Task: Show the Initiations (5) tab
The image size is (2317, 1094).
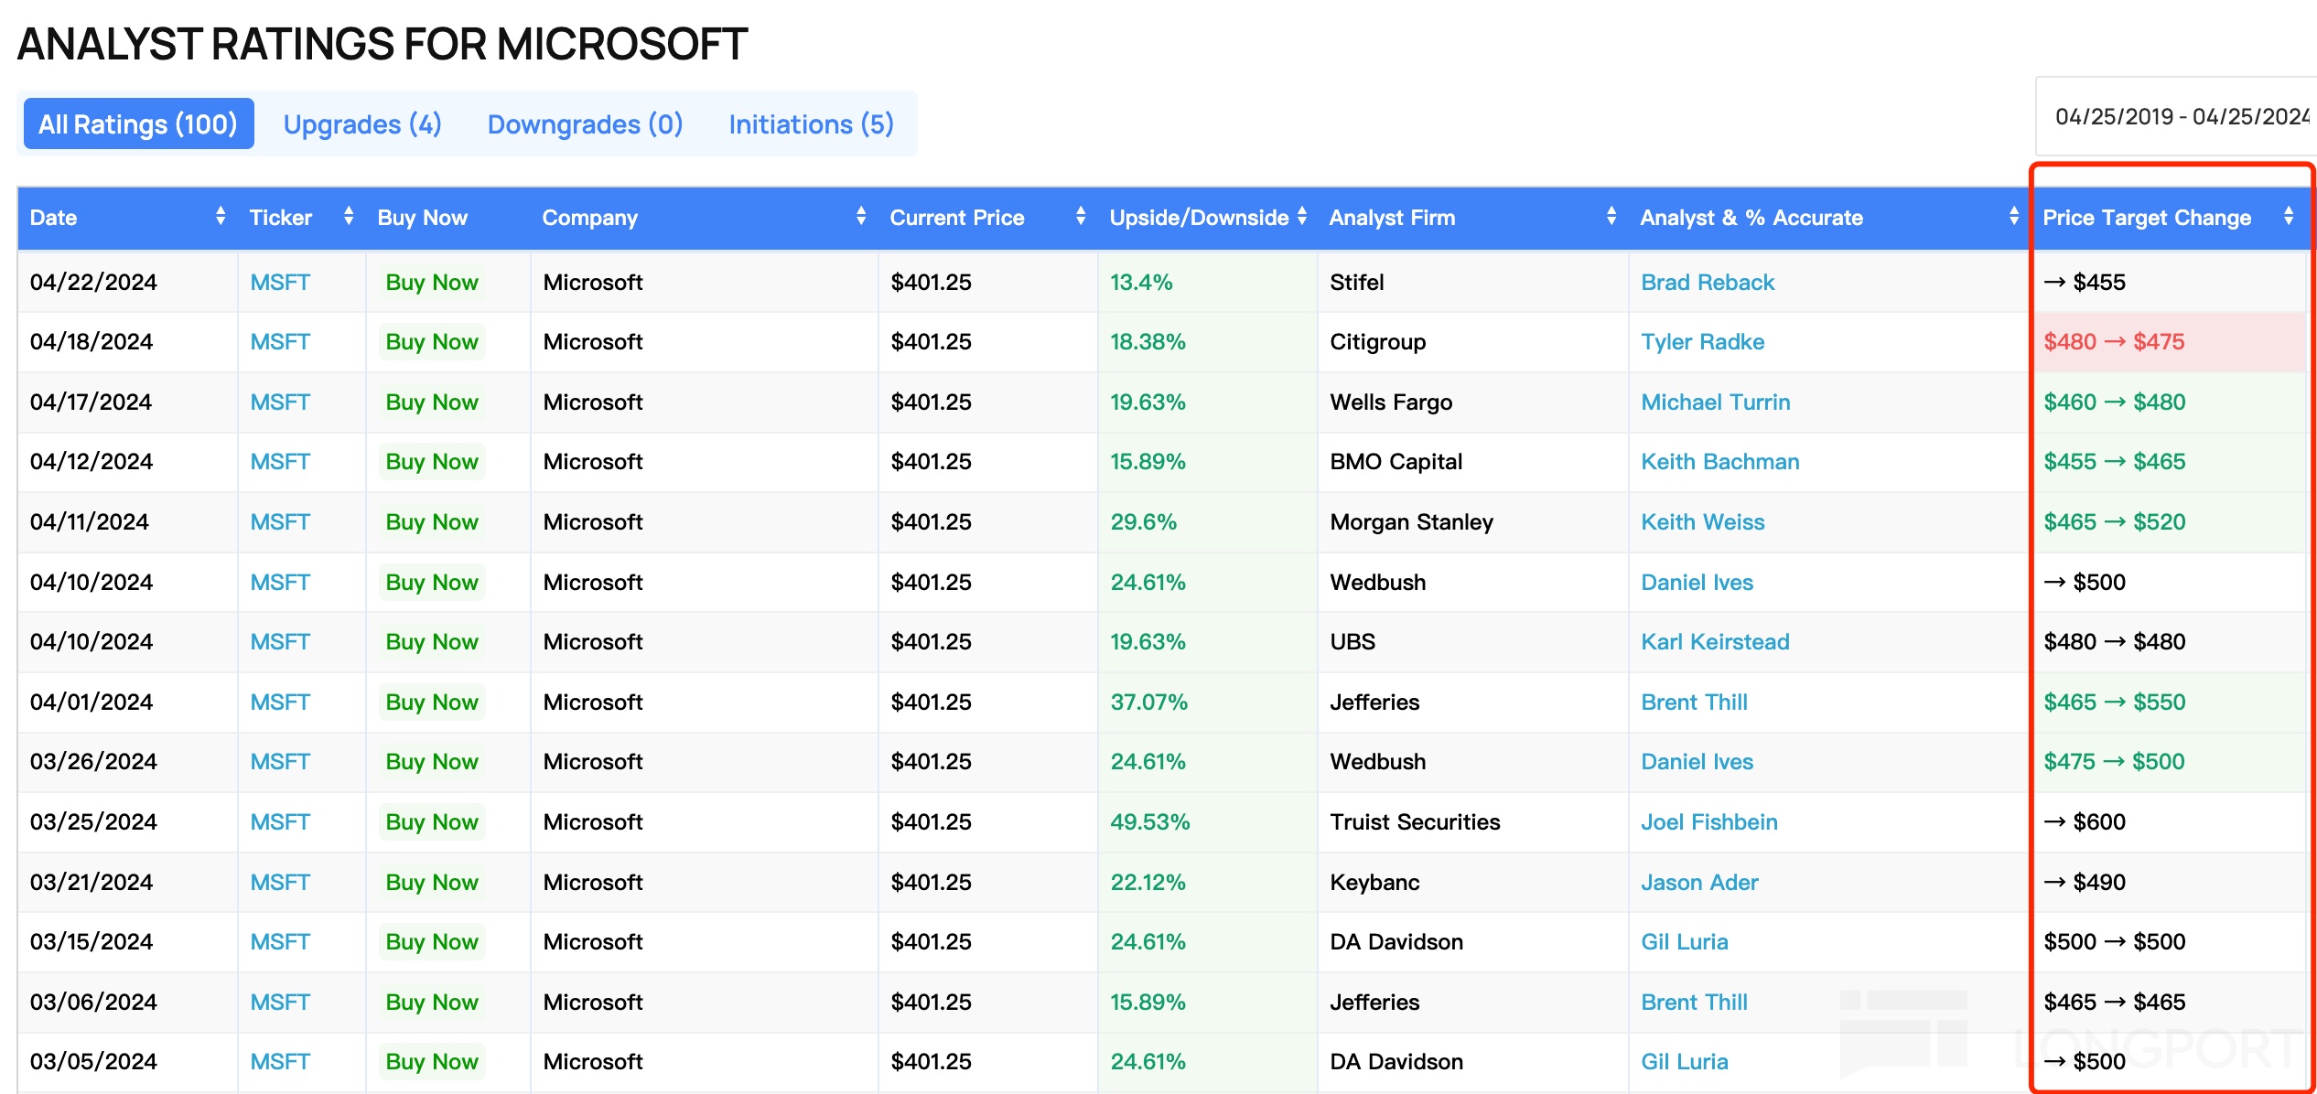Action: tap(811, 124)
